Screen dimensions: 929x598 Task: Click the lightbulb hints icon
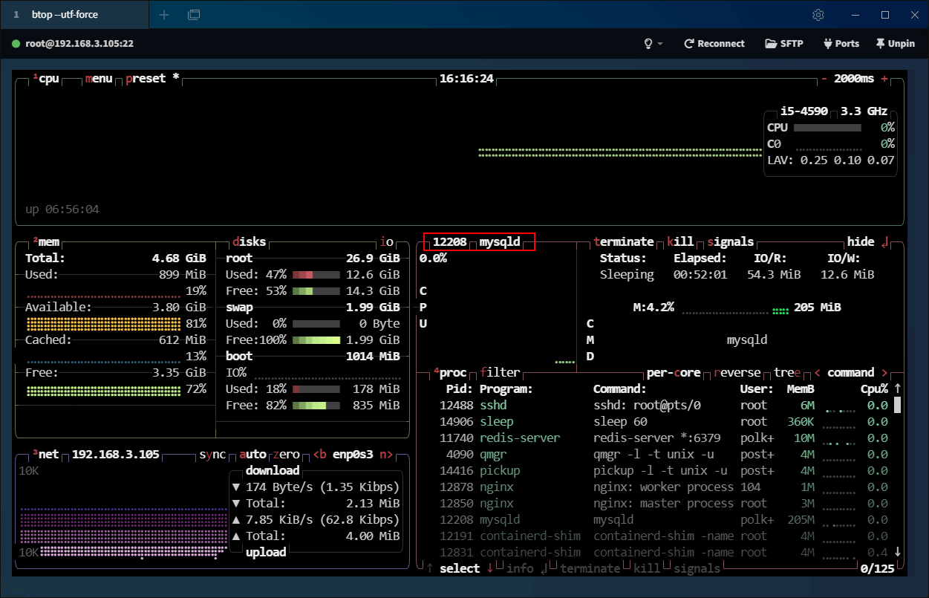[x=649, y=44]
